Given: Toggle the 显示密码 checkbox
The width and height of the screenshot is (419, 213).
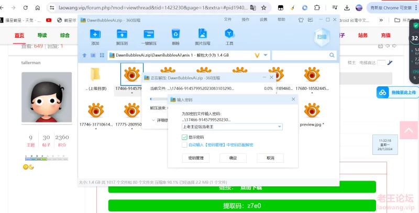Looking at the screenshot, I should pos(184,137).
